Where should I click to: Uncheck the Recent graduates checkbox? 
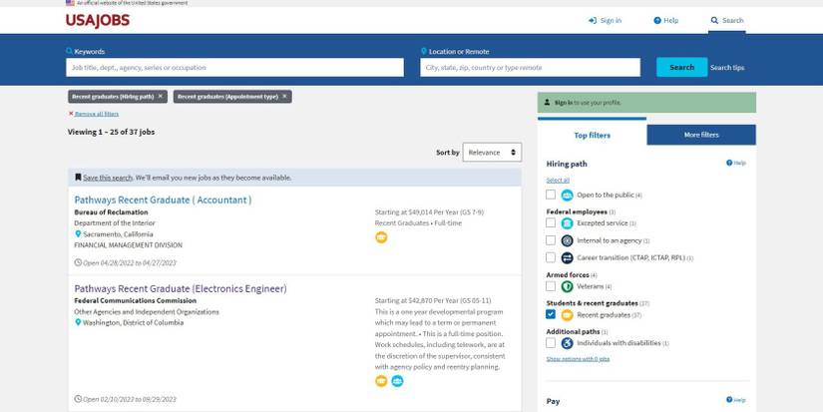tap(550, 314)
